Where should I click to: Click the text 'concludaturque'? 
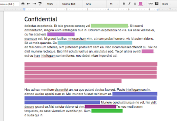(x=124, y=103)
